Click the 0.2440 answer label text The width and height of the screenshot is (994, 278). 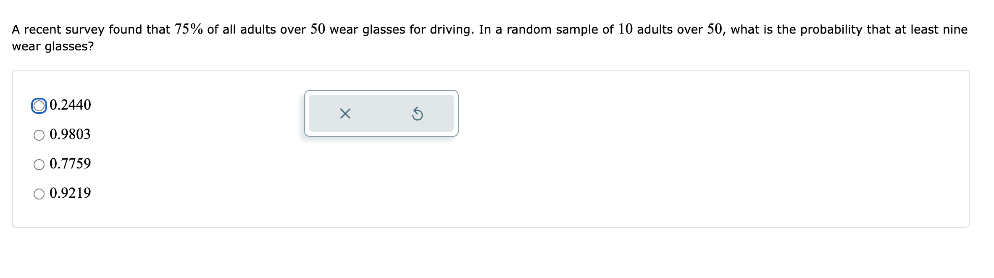(70, 105)
